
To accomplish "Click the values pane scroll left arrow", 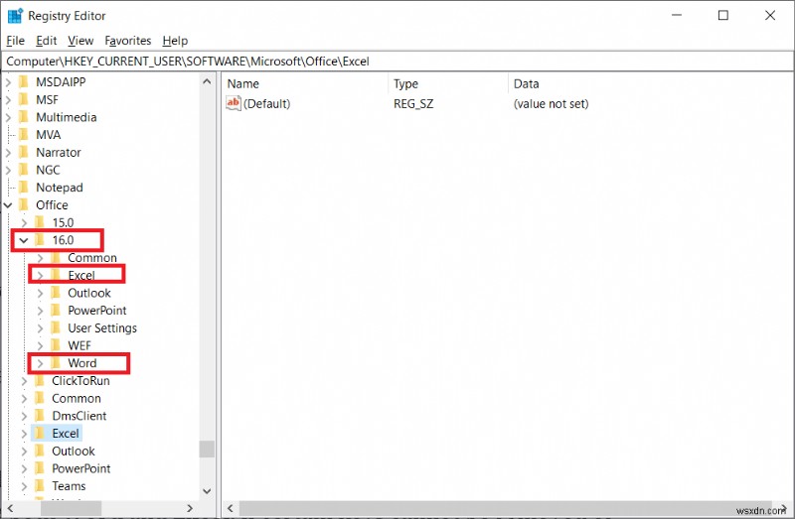I will [230, 508].
